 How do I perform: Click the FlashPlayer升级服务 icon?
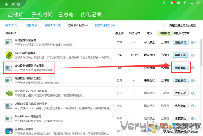point(9,119)
